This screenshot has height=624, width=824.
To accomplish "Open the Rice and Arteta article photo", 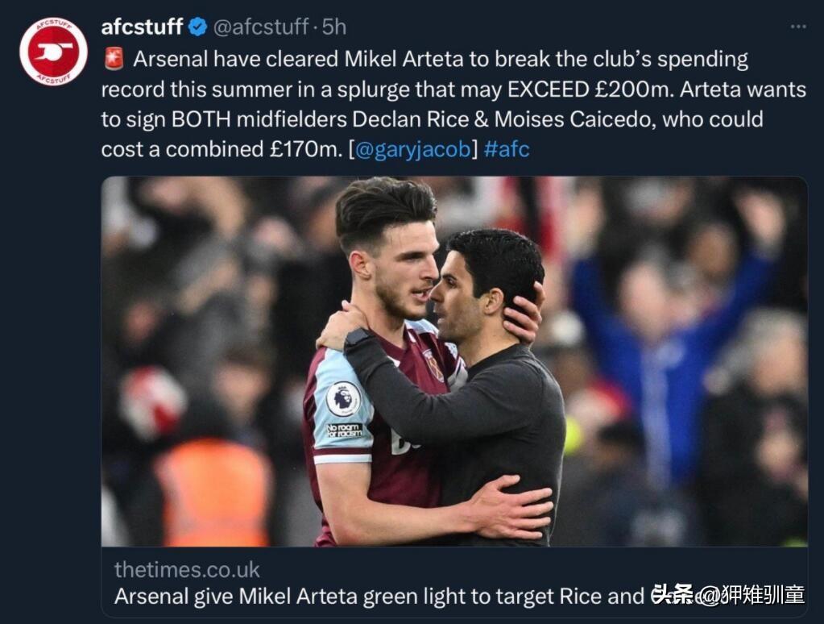I will [454, 361].
